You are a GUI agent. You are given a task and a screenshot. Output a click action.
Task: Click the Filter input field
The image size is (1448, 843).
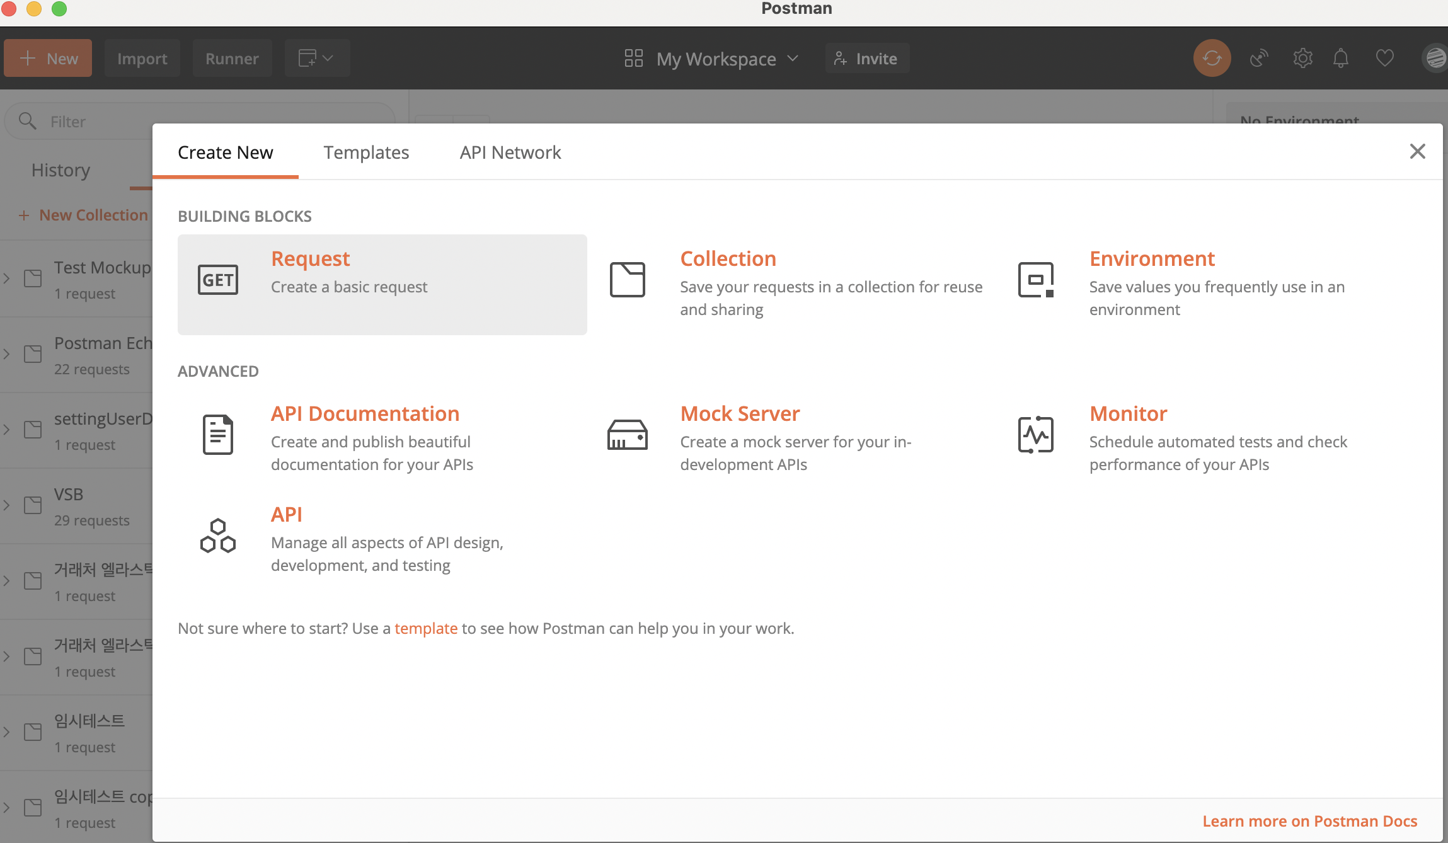[x=200, y=121]
